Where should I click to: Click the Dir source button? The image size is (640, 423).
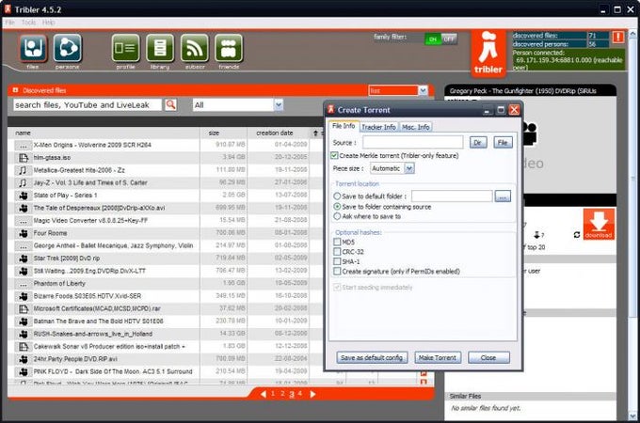[478, 142]
